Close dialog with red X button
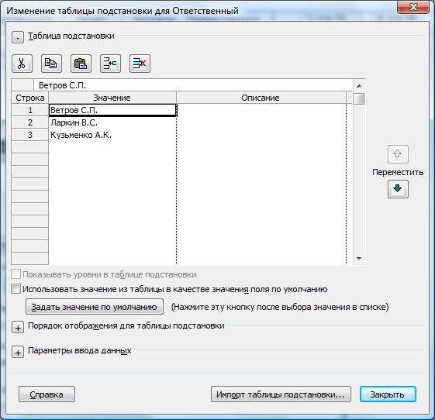Image resolution: width=435 pixels, height=420 pixels. pyautogui.click(x=413, y=7)
